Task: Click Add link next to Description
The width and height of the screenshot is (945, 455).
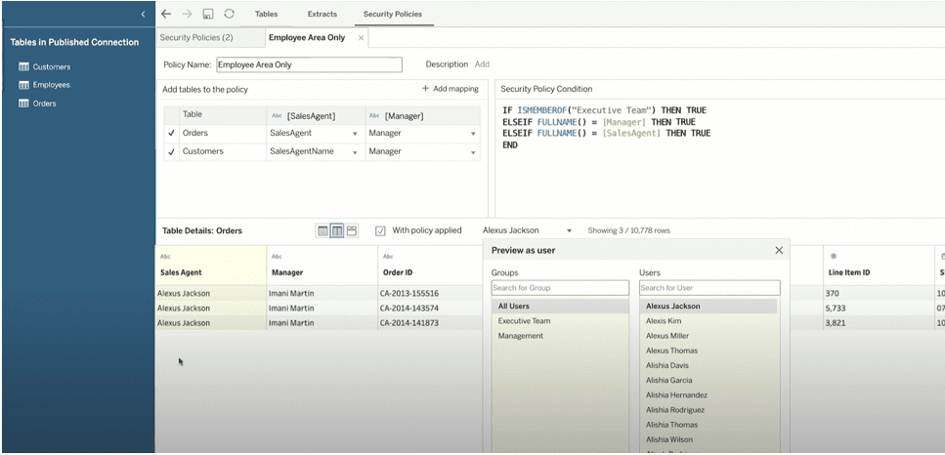Action: coord(482,64)
